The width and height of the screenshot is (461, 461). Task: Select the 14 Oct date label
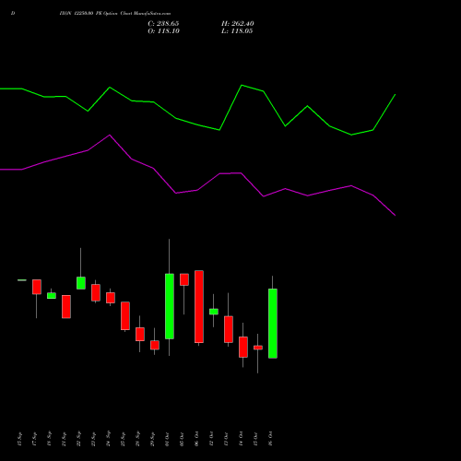241,439
